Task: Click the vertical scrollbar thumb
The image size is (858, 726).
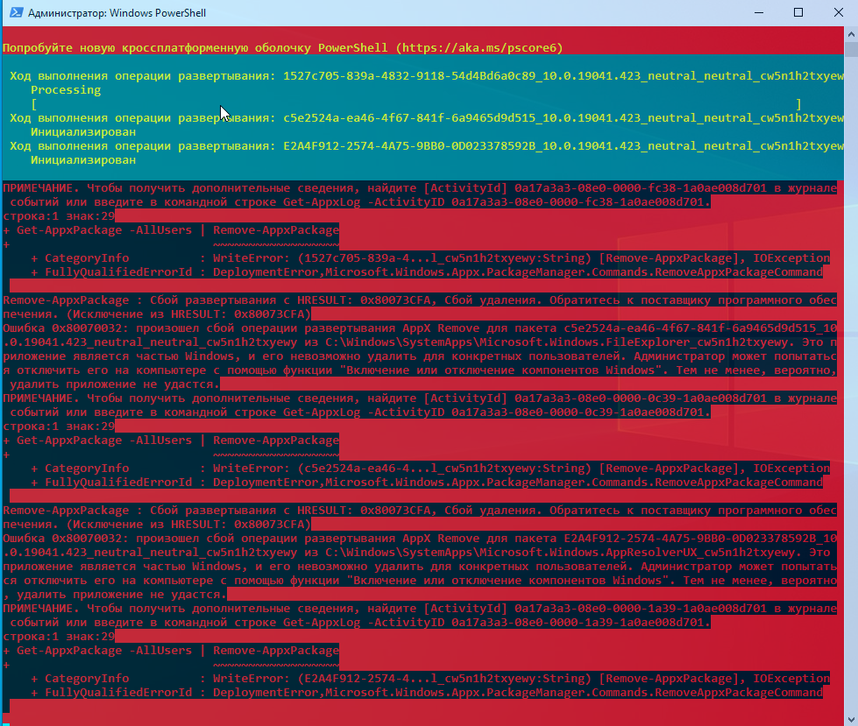Action: click(851, 49)
